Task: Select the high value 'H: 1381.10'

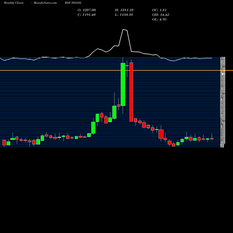Action: click(124, 10)
